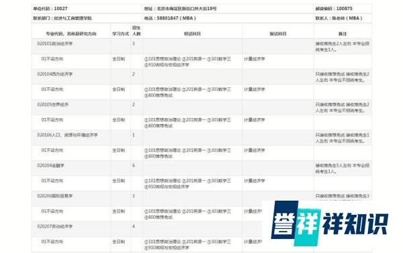Click phone number 58801847 (MBA)
This screenshot has width=403, height=253.
[170, 18]
